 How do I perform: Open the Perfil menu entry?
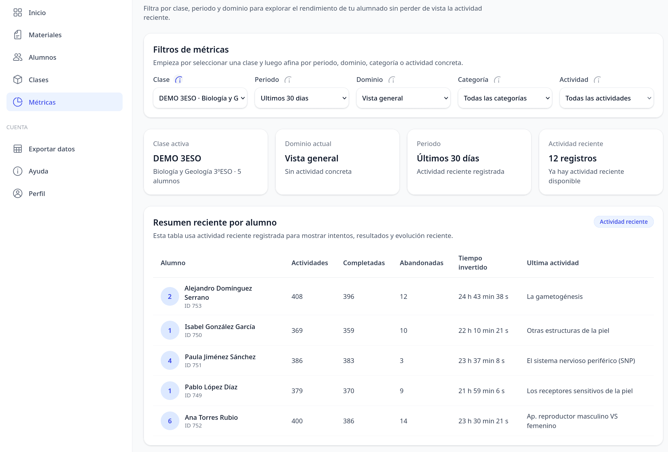pos(37,194)
